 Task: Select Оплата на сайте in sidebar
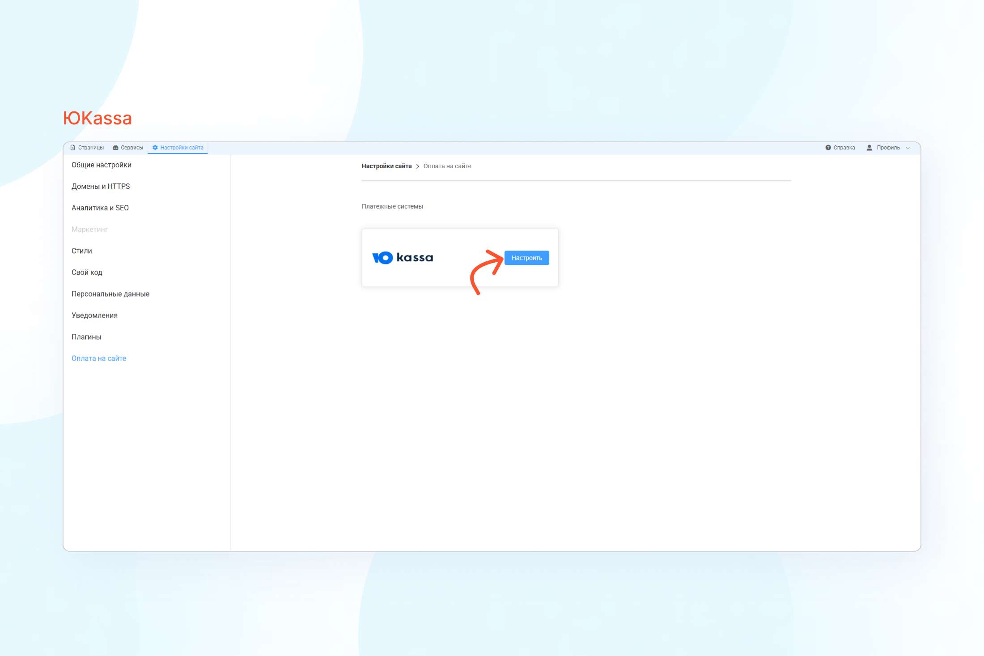coord(99,358)
